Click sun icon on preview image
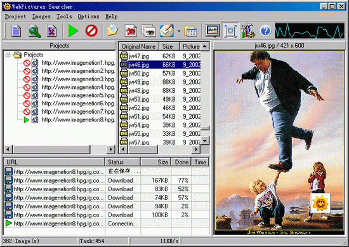349x247 pixels. 320,203
